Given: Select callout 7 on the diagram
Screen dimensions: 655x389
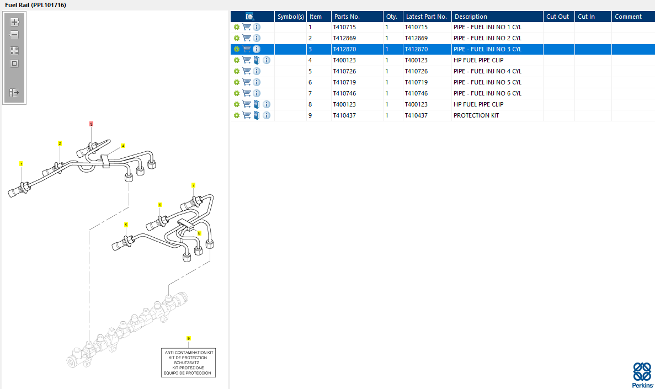Looking at the screenshot, I should (193, 185).
